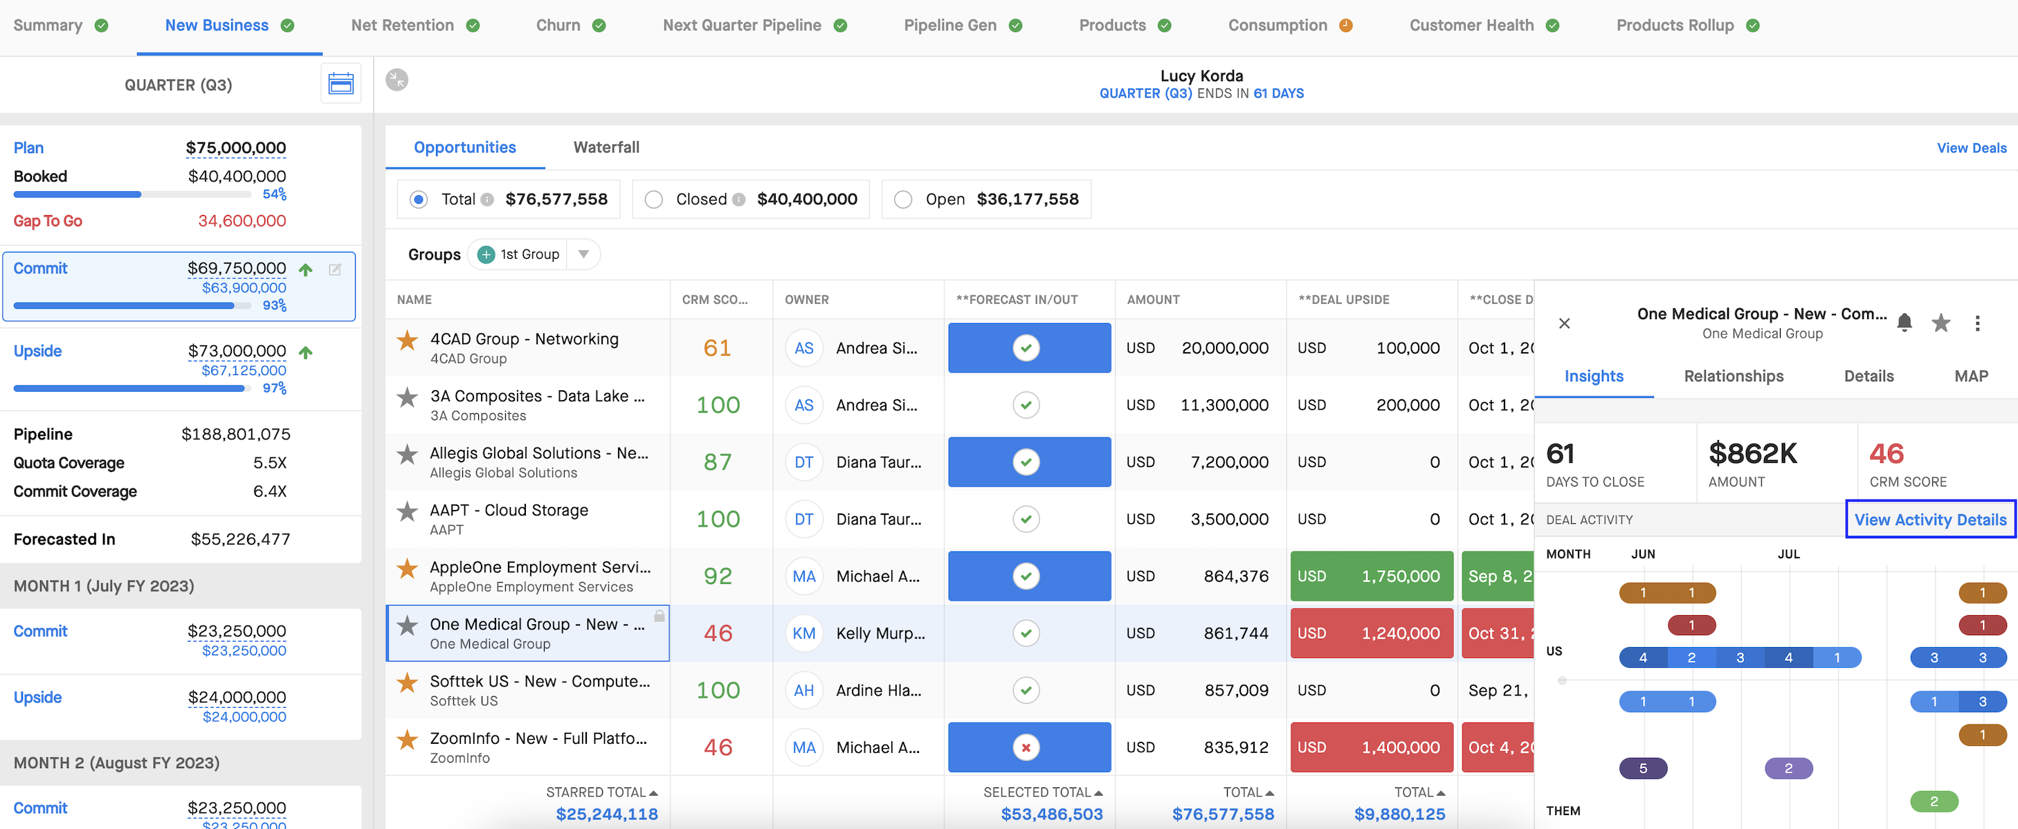This screenshot has height=829, width=2018.
Task: Expand the Starred Total caret
Action: click(x=654, y=793)
